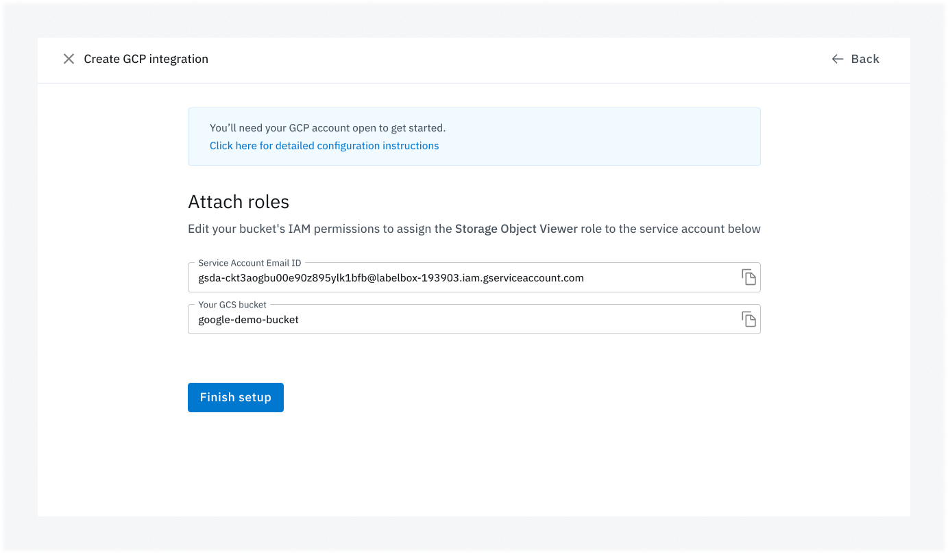Viewport: 948px width, 554px height.
Task: Select the Attach roles heading
Action: [239, 202]
